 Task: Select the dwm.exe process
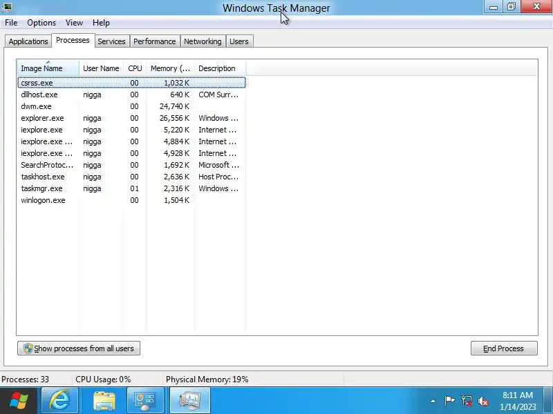pyautogui.click(x=131, y=106)
